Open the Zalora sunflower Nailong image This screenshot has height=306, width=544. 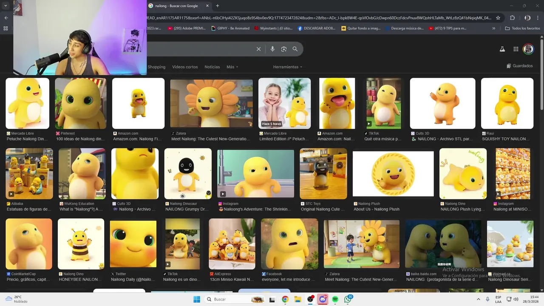tap(211, 103)
